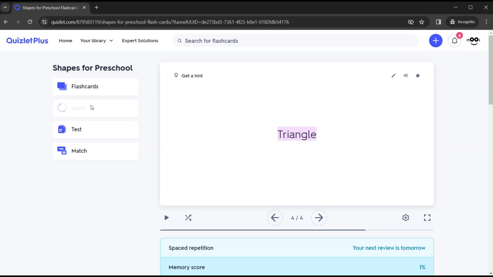Click the play autoplay button
Viewport: 493px width, 277px height.
166,217
